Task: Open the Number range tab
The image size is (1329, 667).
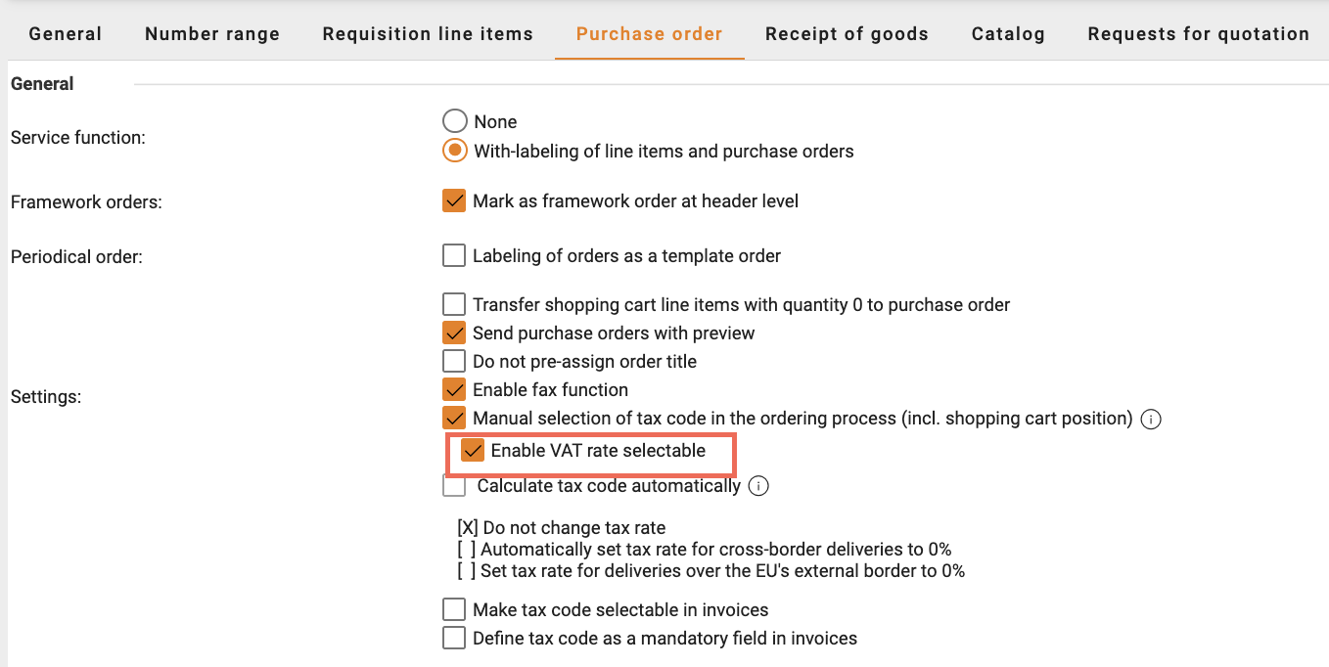Action: [212, 34]
